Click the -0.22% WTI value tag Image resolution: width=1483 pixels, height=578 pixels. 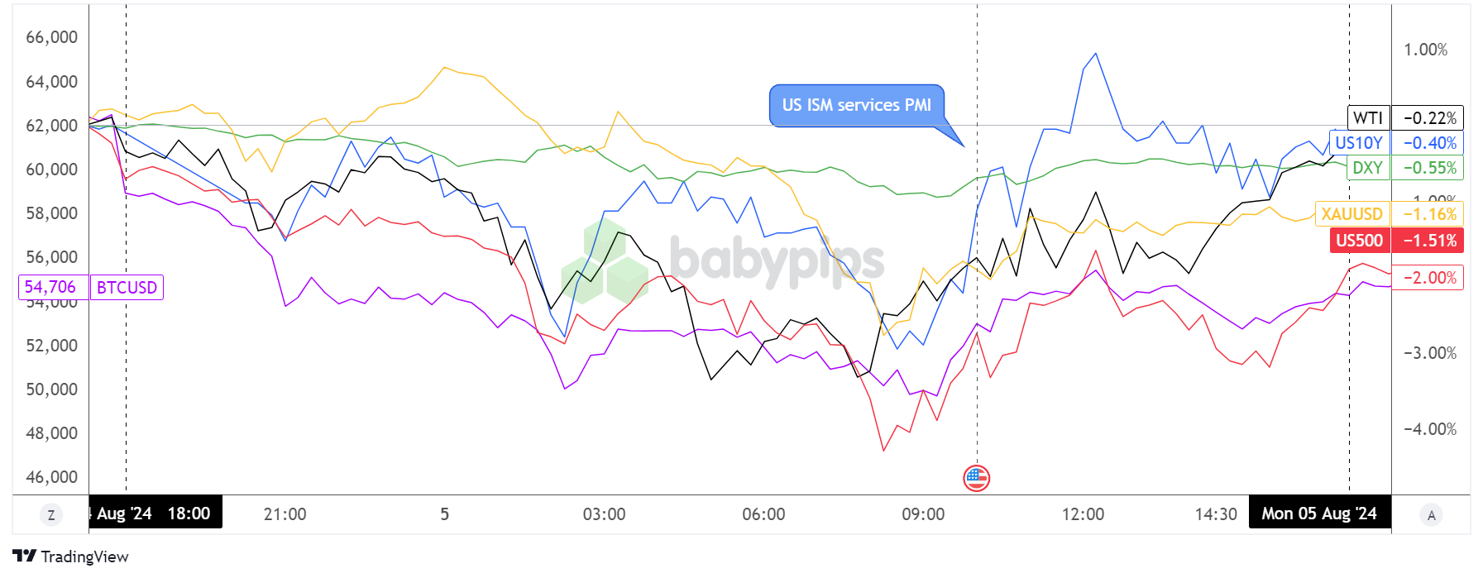(x=1430, y=118)
